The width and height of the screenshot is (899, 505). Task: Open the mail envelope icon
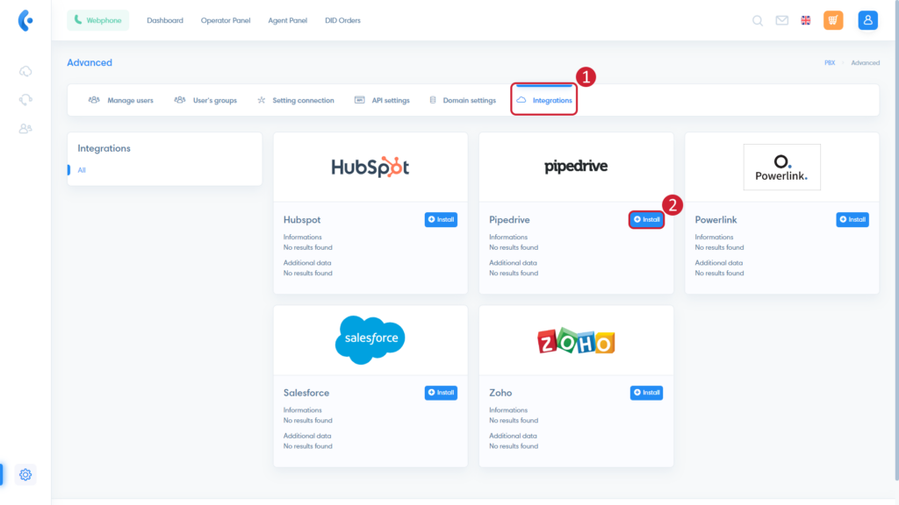coord(782,21)
